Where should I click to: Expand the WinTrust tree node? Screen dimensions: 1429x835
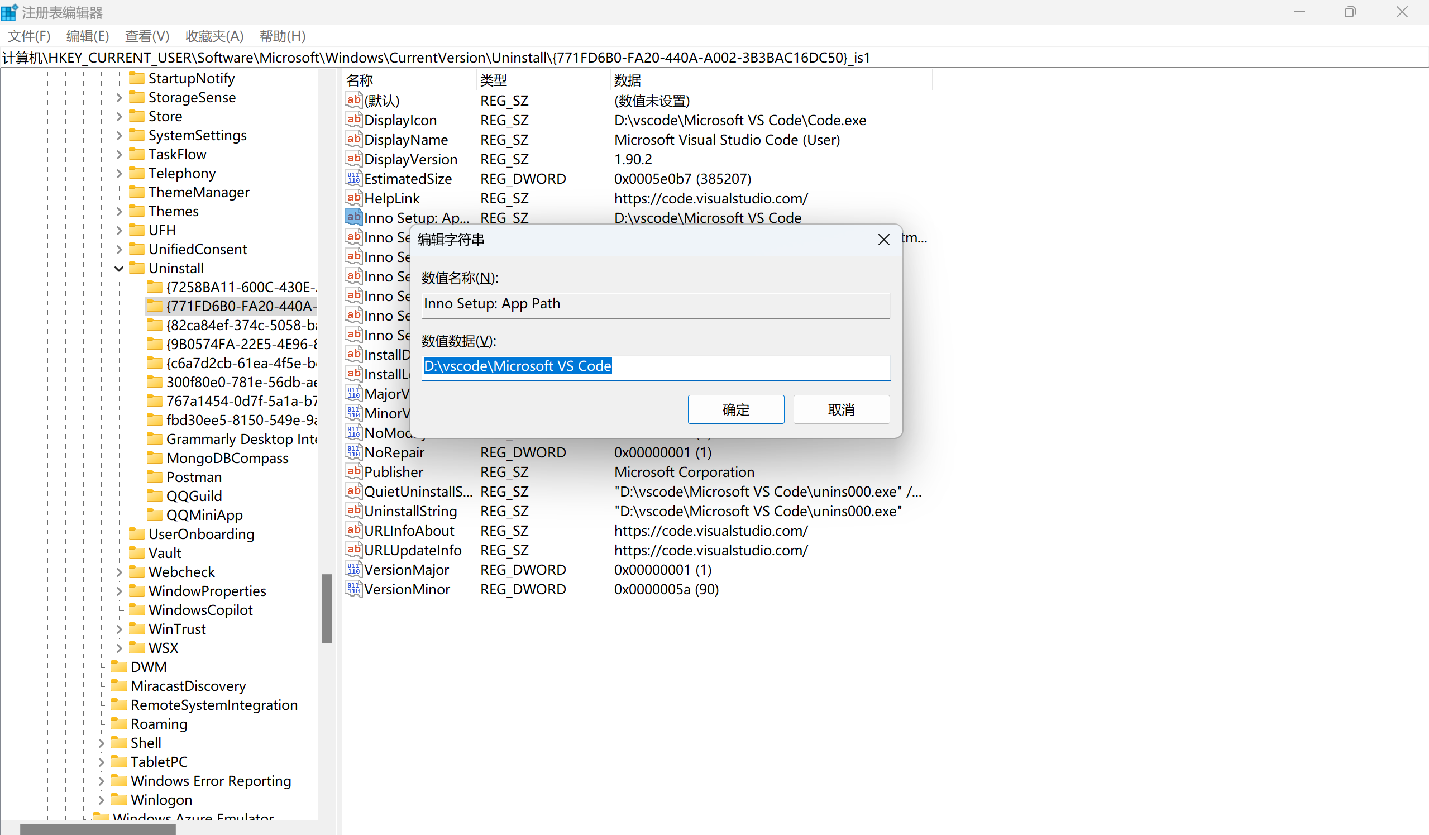click(x=119, y=629)
